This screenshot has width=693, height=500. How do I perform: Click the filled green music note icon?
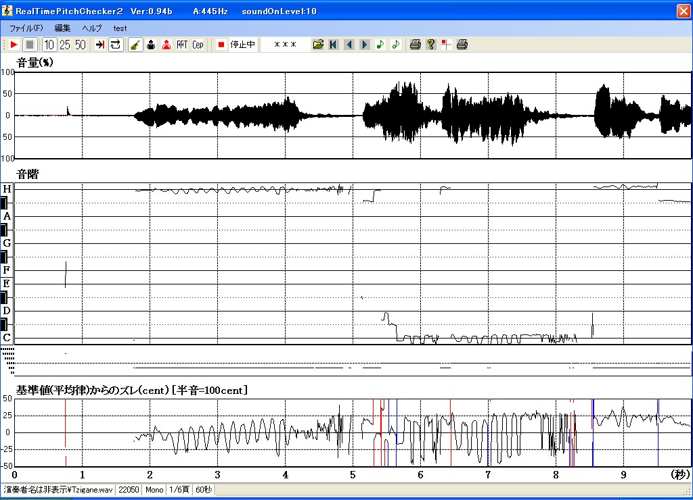pos(380,45)
